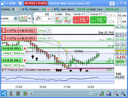Toggle the L limit checkbox
The width and height of the screenshot is (128, 98).
(110, 22)
